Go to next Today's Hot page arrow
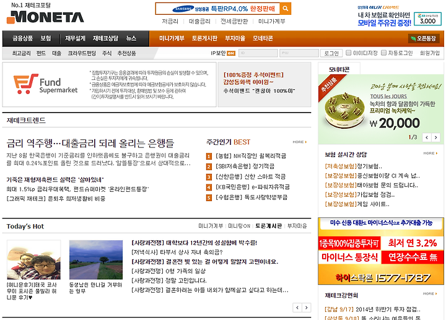Screen dimensions: 446x320 307,308
